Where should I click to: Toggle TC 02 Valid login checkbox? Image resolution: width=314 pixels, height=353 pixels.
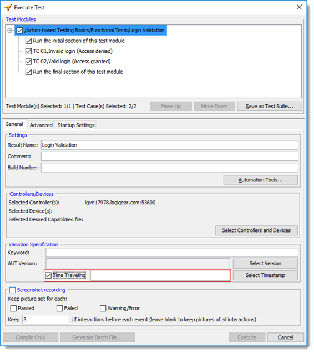point(28,62)
